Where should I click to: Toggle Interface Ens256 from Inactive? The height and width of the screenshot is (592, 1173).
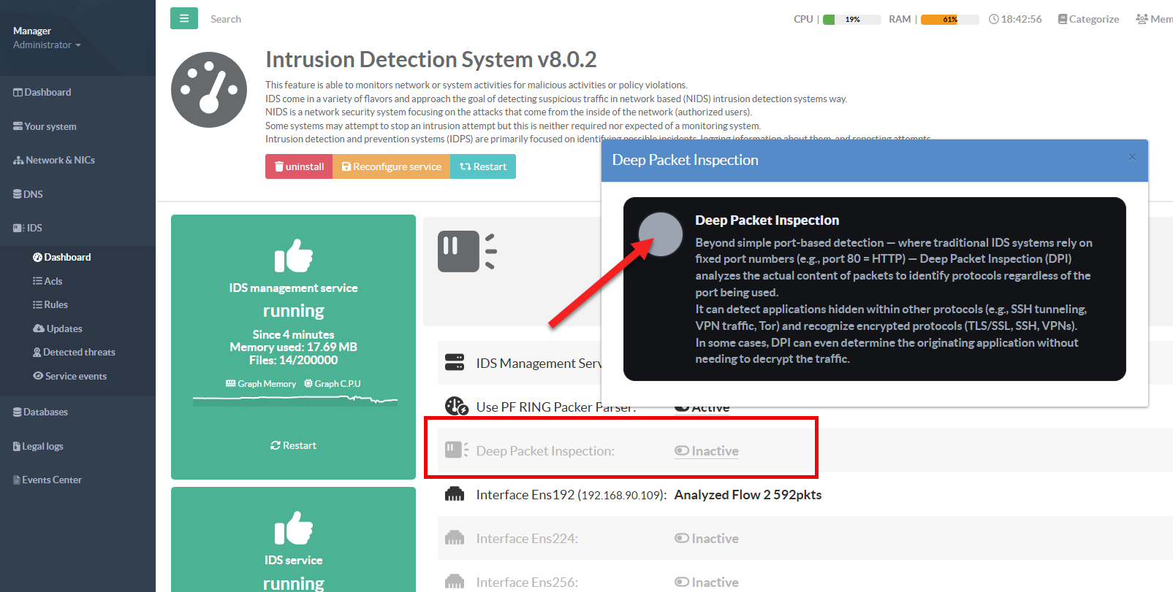706,582
